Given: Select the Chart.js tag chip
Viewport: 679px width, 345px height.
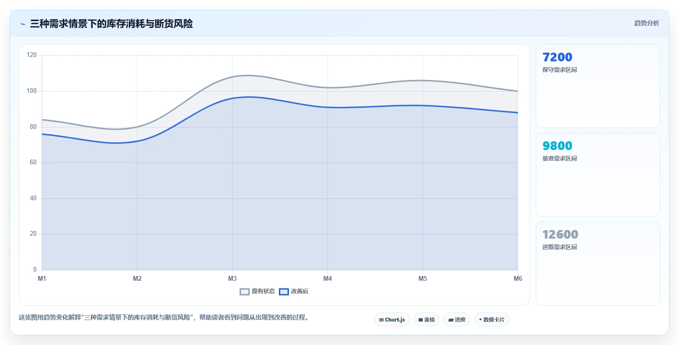Looking at the screenshot, I should pos(392,320).
